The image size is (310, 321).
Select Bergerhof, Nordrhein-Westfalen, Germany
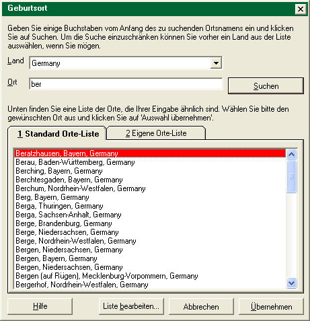[x=150, y=285]
